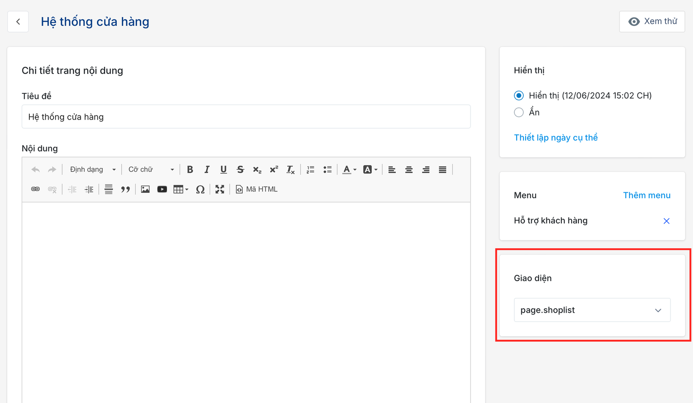Open the 'Định dạng' format dropdown
The image size is (693, 403).
92,170
